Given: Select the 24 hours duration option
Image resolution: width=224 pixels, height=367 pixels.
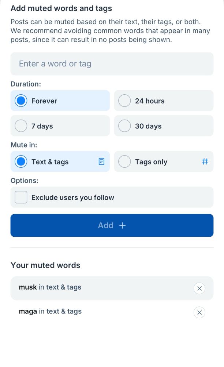Looking at the screenshot, I should pos(164,101).
